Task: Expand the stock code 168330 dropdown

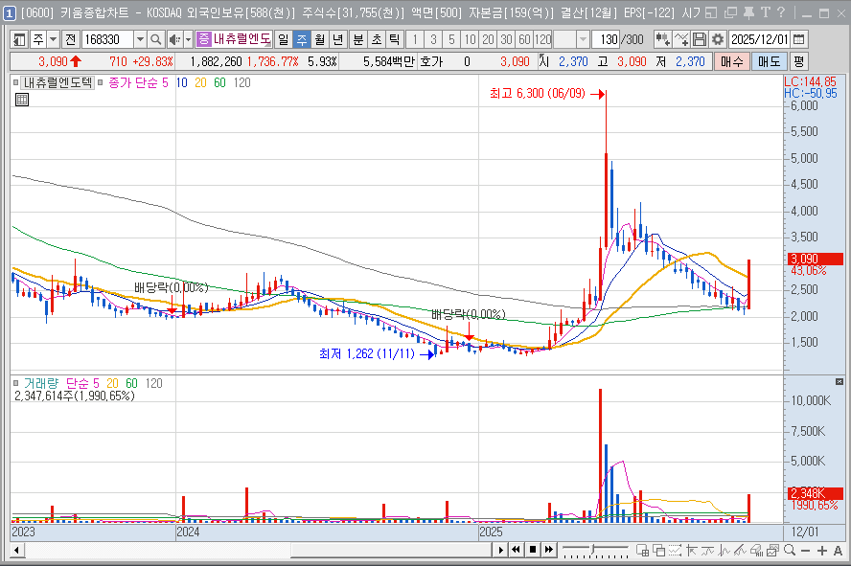Action: (x=140, y=39)
